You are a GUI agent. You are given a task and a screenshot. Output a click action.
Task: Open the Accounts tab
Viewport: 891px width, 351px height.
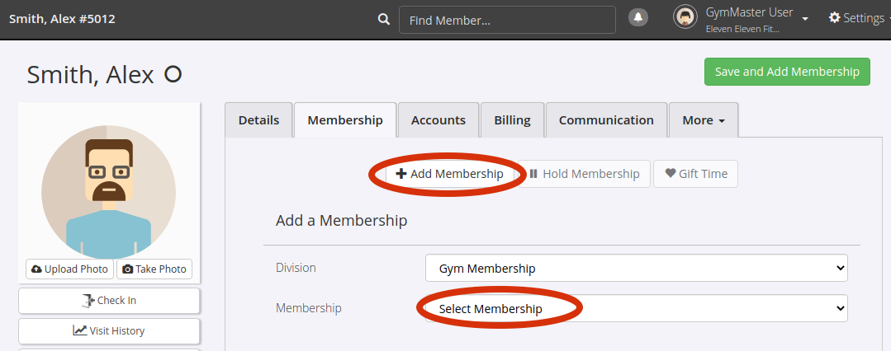point(438,120)
